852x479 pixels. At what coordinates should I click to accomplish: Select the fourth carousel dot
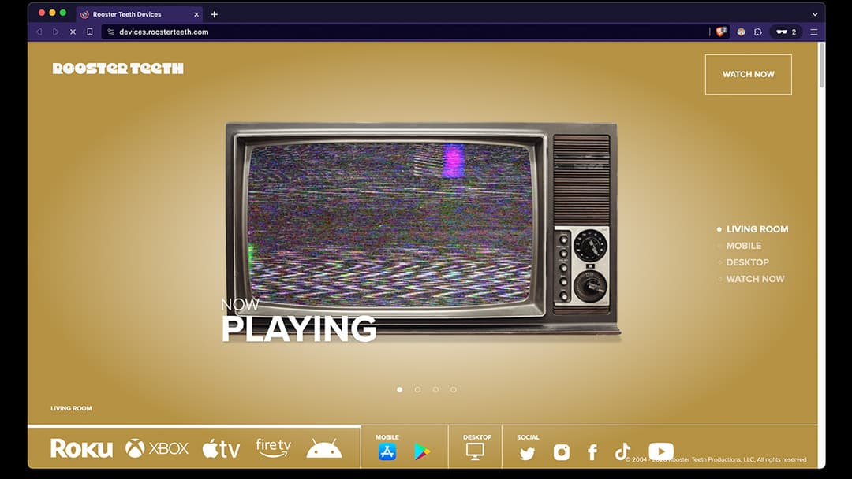[x=453, y=389]
